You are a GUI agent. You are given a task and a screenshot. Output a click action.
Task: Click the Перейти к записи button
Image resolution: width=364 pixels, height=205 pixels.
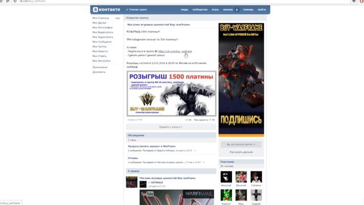click(x=171, y=127)
